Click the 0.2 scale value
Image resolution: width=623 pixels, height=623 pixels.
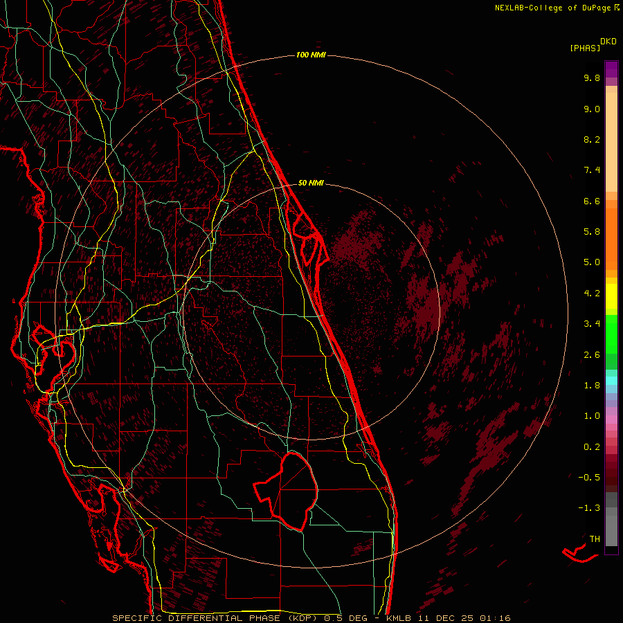pyautogui.click(x=592, y=447)
